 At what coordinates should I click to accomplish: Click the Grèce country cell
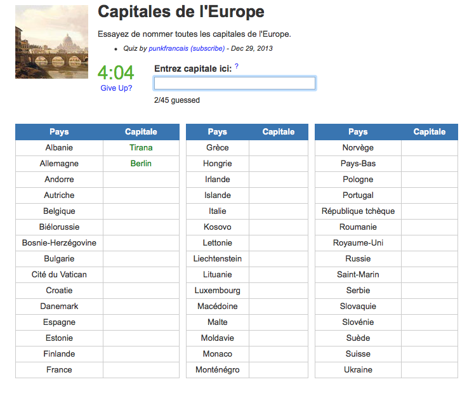pyautogui.click(x=218, y=148)
